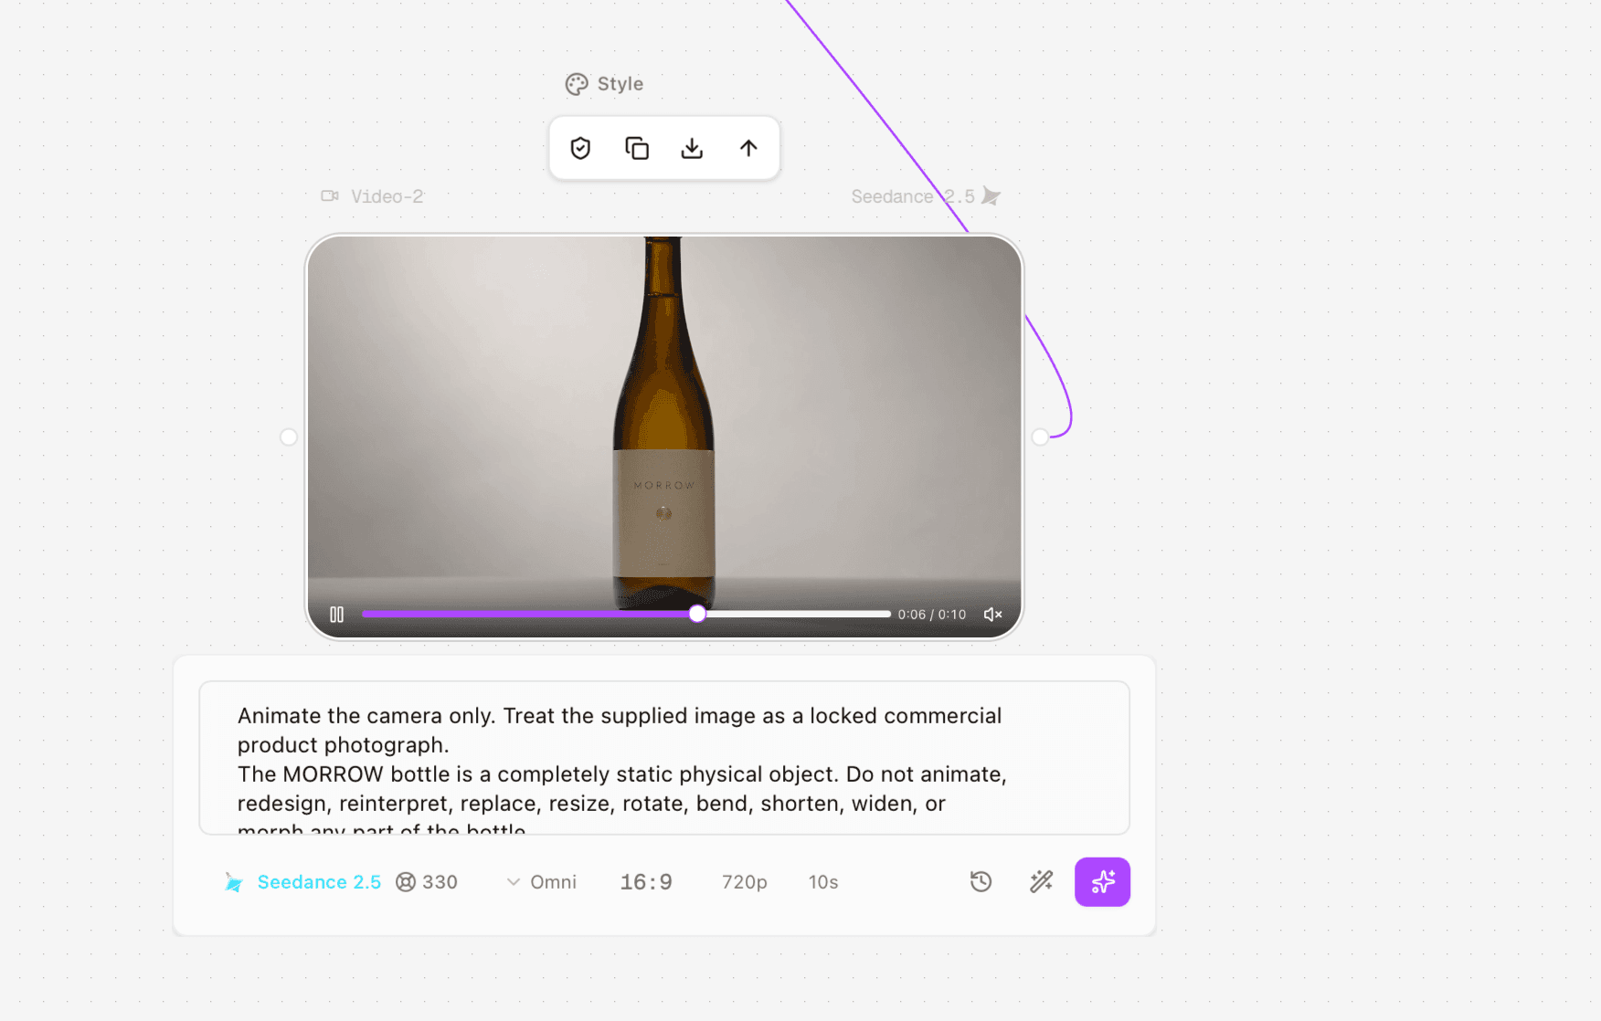The height and width of the screenshot is (1021, 1601).
Task: Open the Style palette option
Action: point(604,84)
